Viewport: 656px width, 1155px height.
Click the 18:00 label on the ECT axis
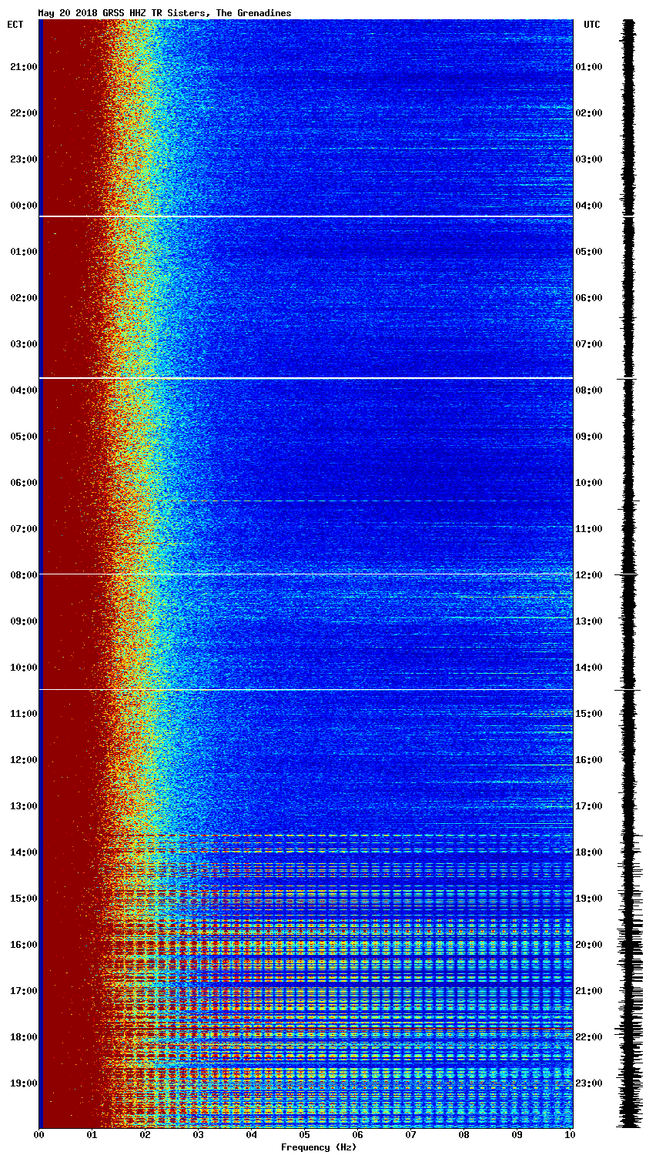coord(23,1037)
